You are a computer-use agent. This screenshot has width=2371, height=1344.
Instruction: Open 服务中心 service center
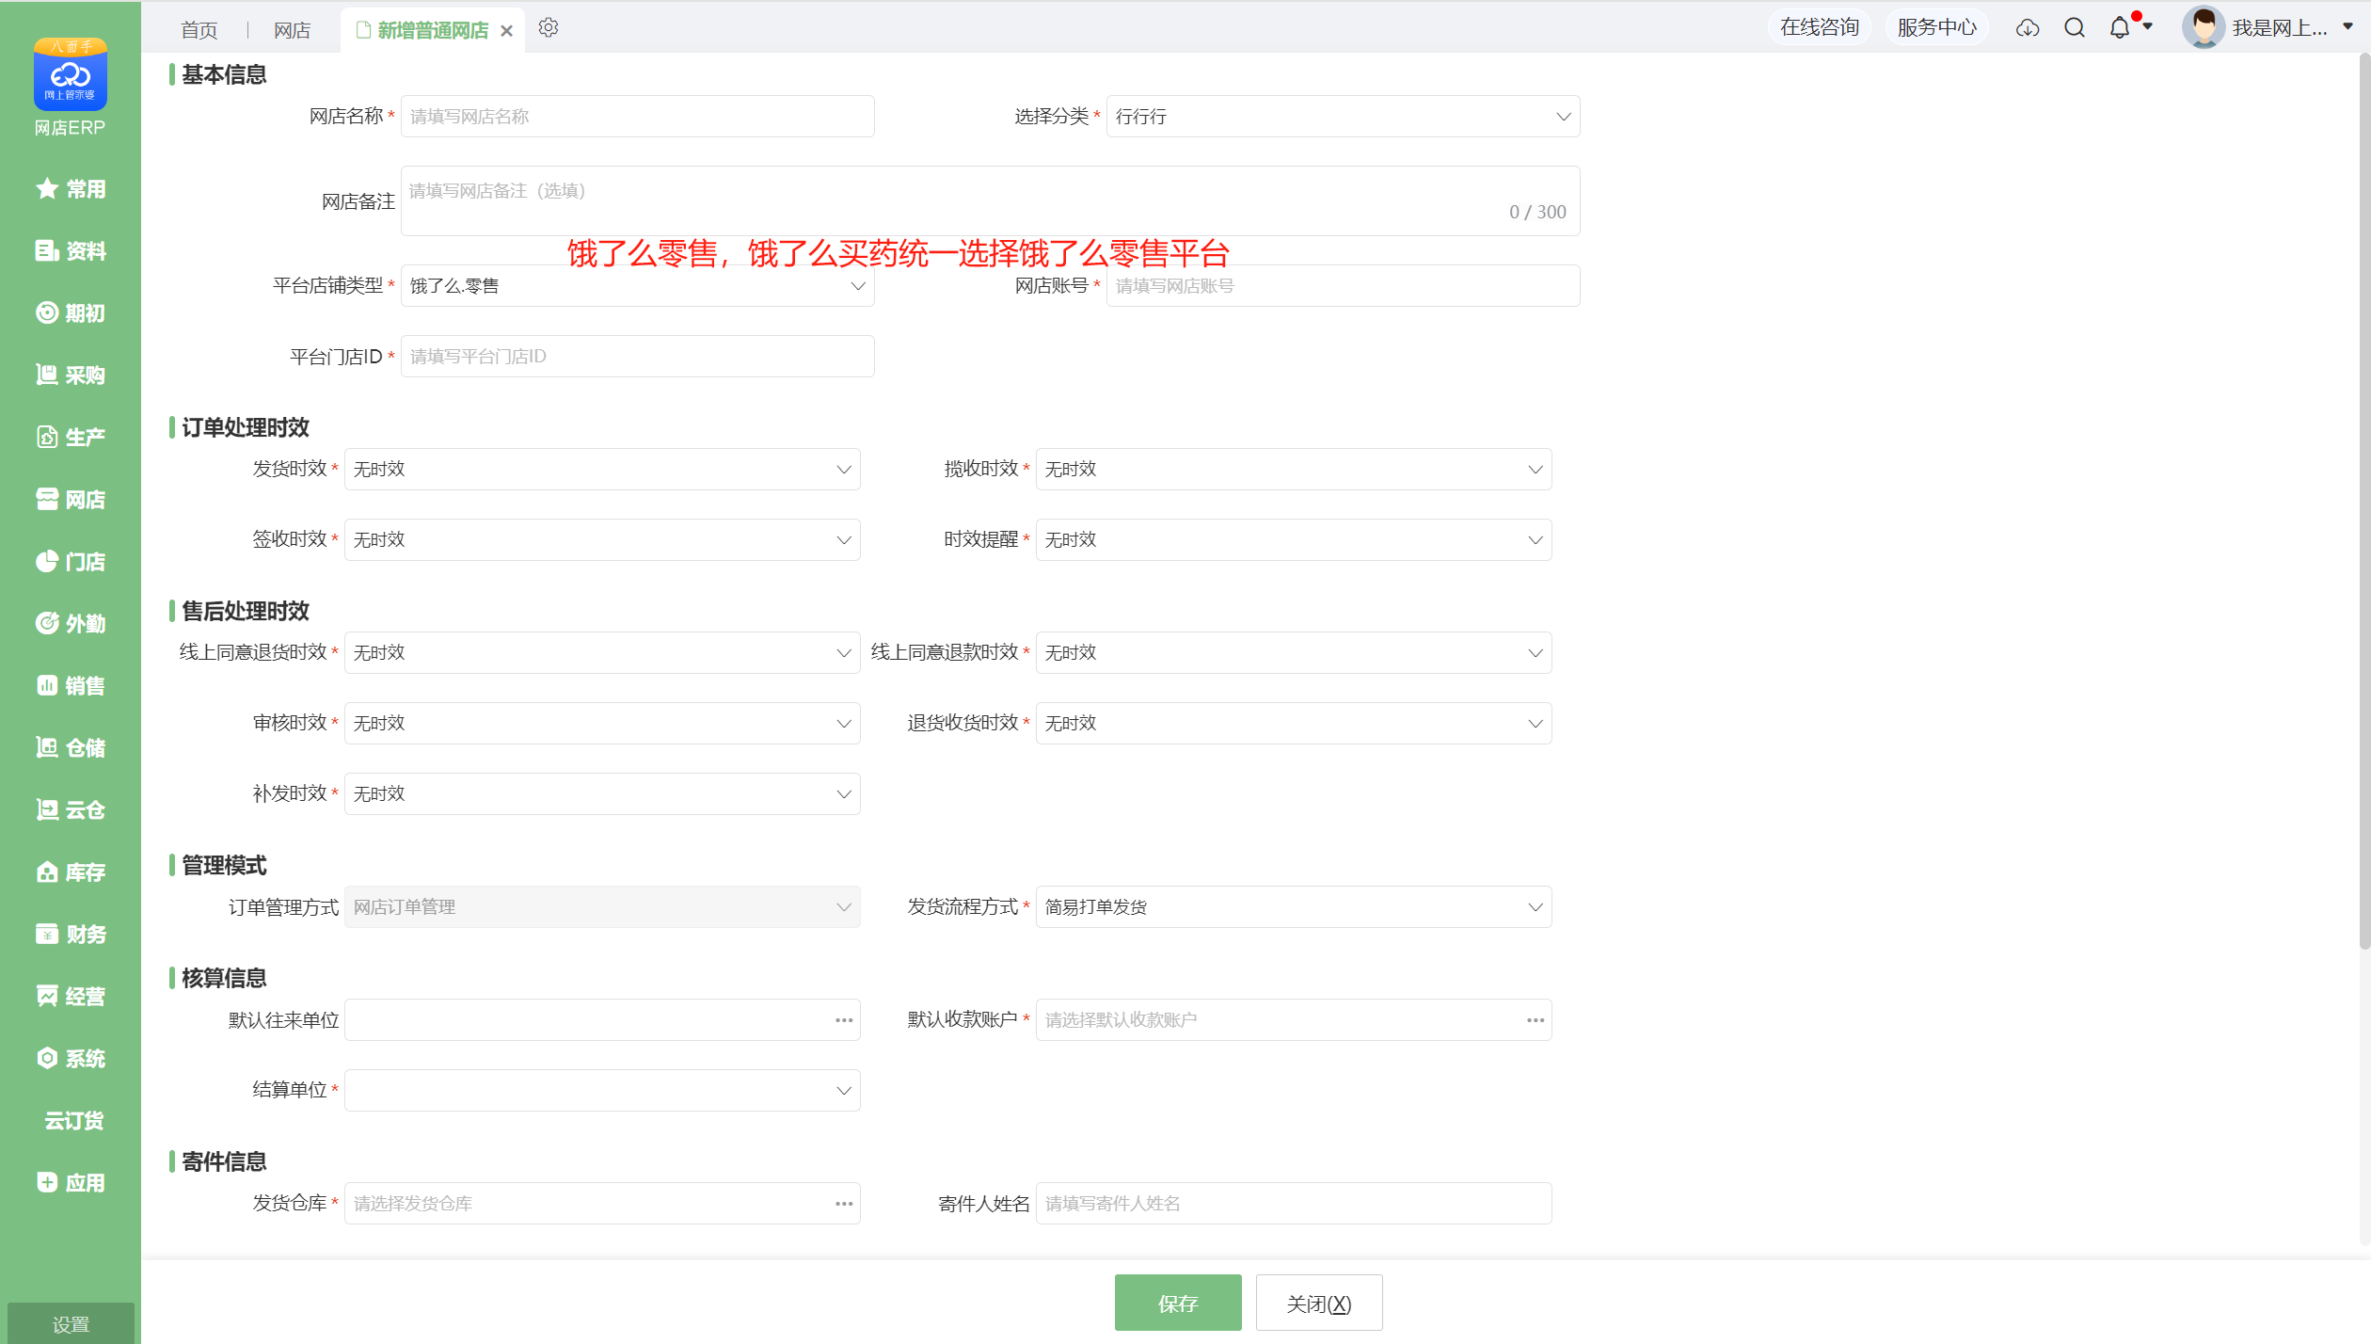(x=1937, y=28)
